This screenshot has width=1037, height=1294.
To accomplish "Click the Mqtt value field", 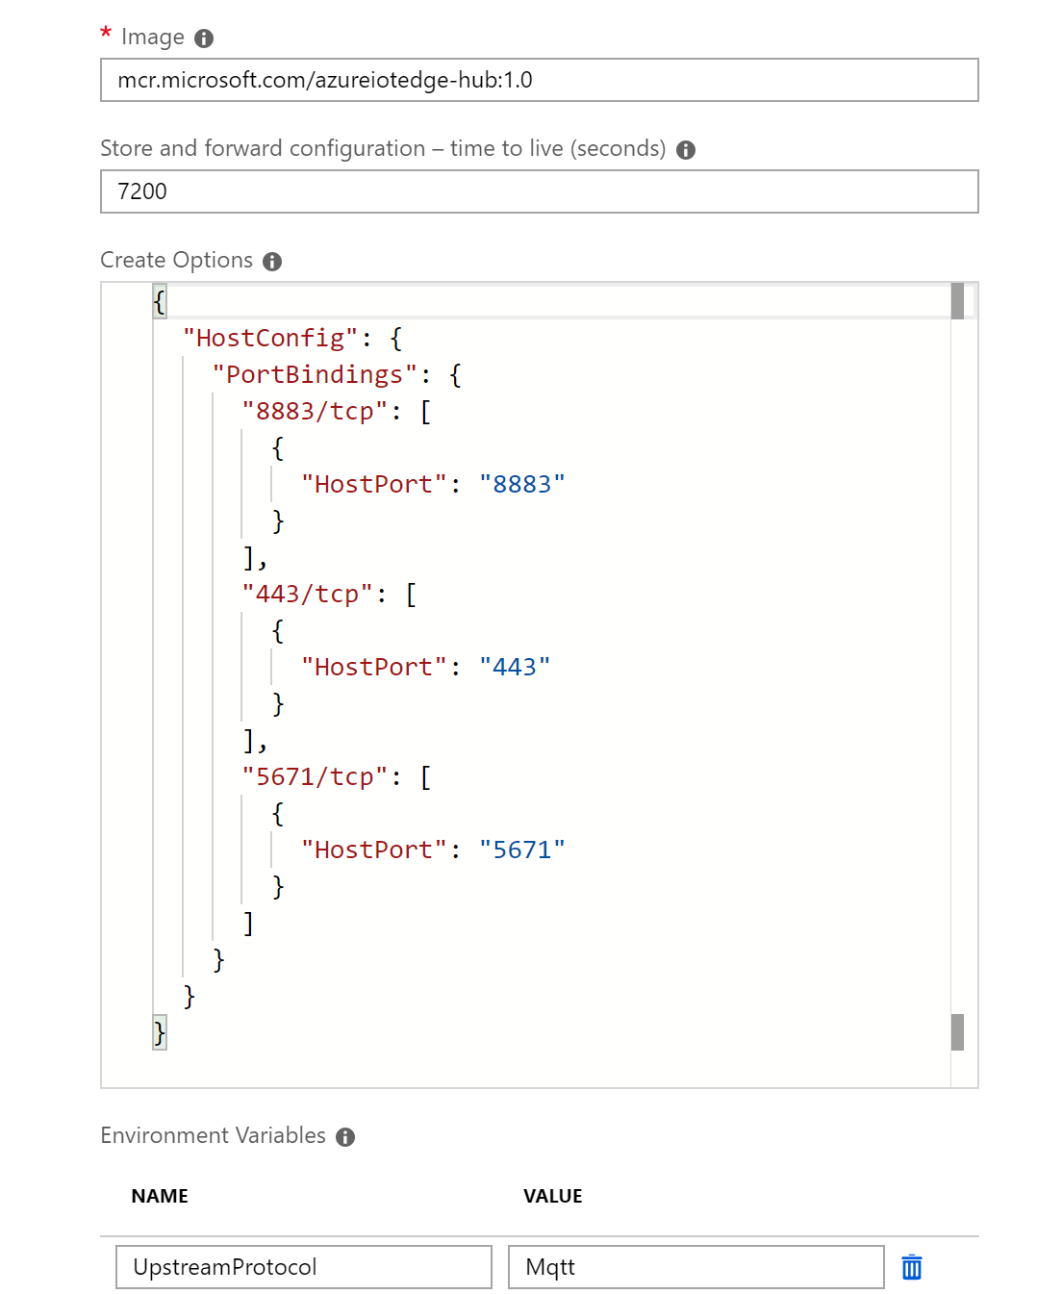I will point(695,1267).
